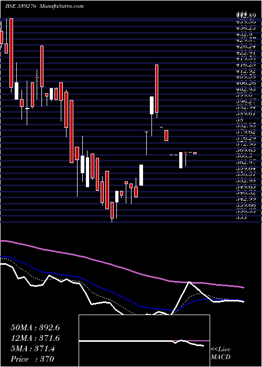Click the 379.62 price axis label
The image size is (262, 367).
246,132
